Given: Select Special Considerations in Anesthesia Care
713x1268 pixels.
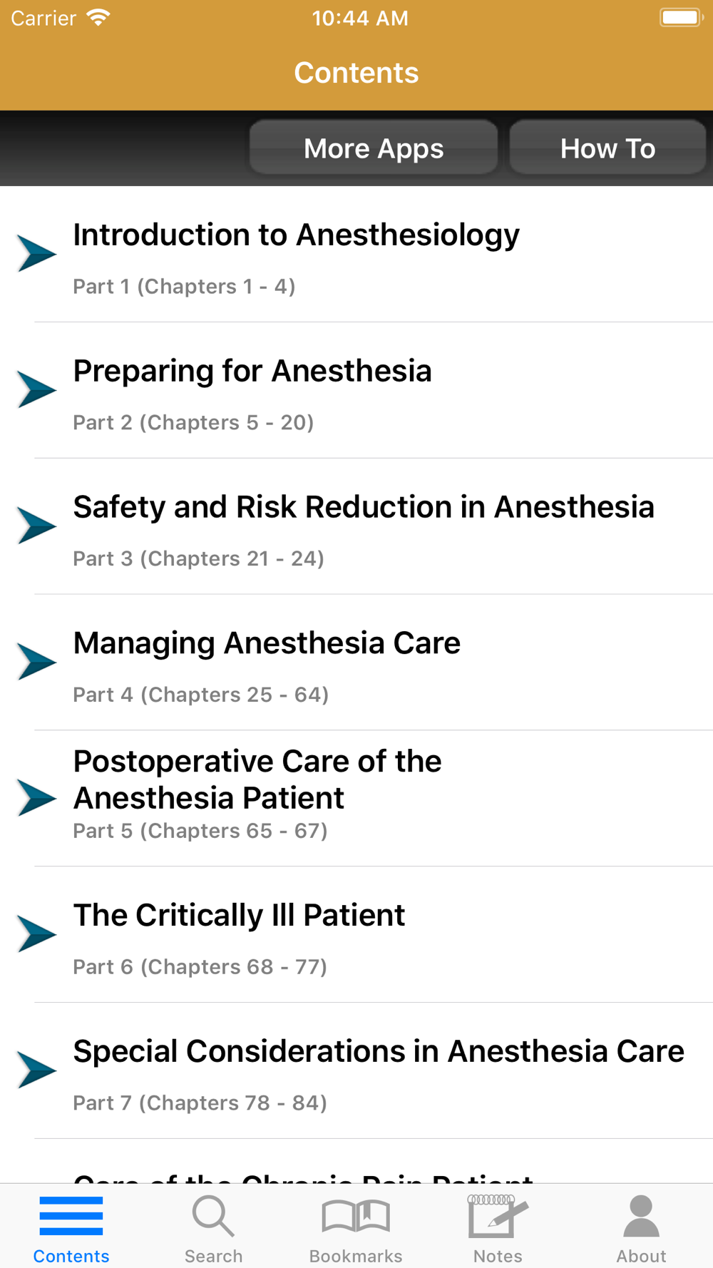Looking at the screenshot, I should (x=378, y=1052).
